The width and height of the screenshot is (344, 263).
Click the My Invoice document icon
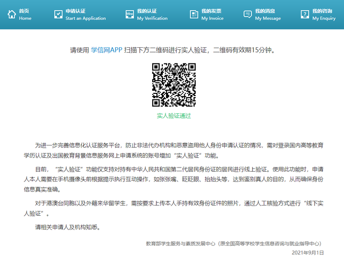(194, 14)
